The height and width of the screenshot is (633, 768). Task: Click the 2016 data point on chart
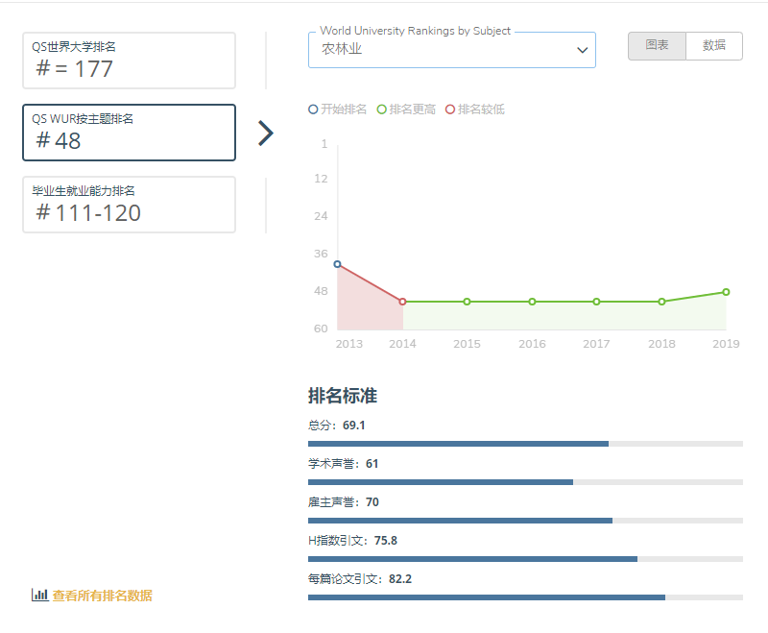532,302
